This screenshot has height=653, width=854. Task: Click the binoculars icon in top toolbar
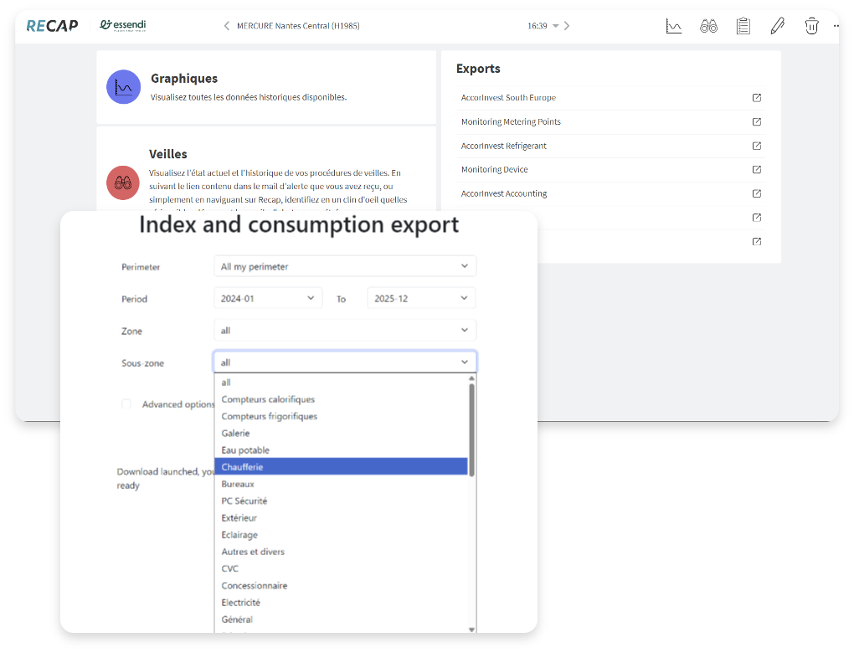click(708, 26)
